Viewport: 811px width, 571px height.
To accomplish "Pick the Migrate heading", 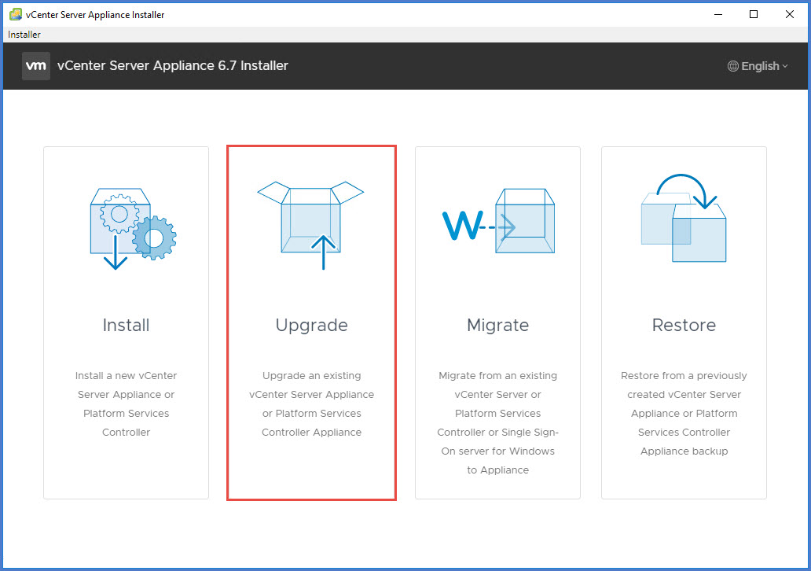I will (497, 326).
